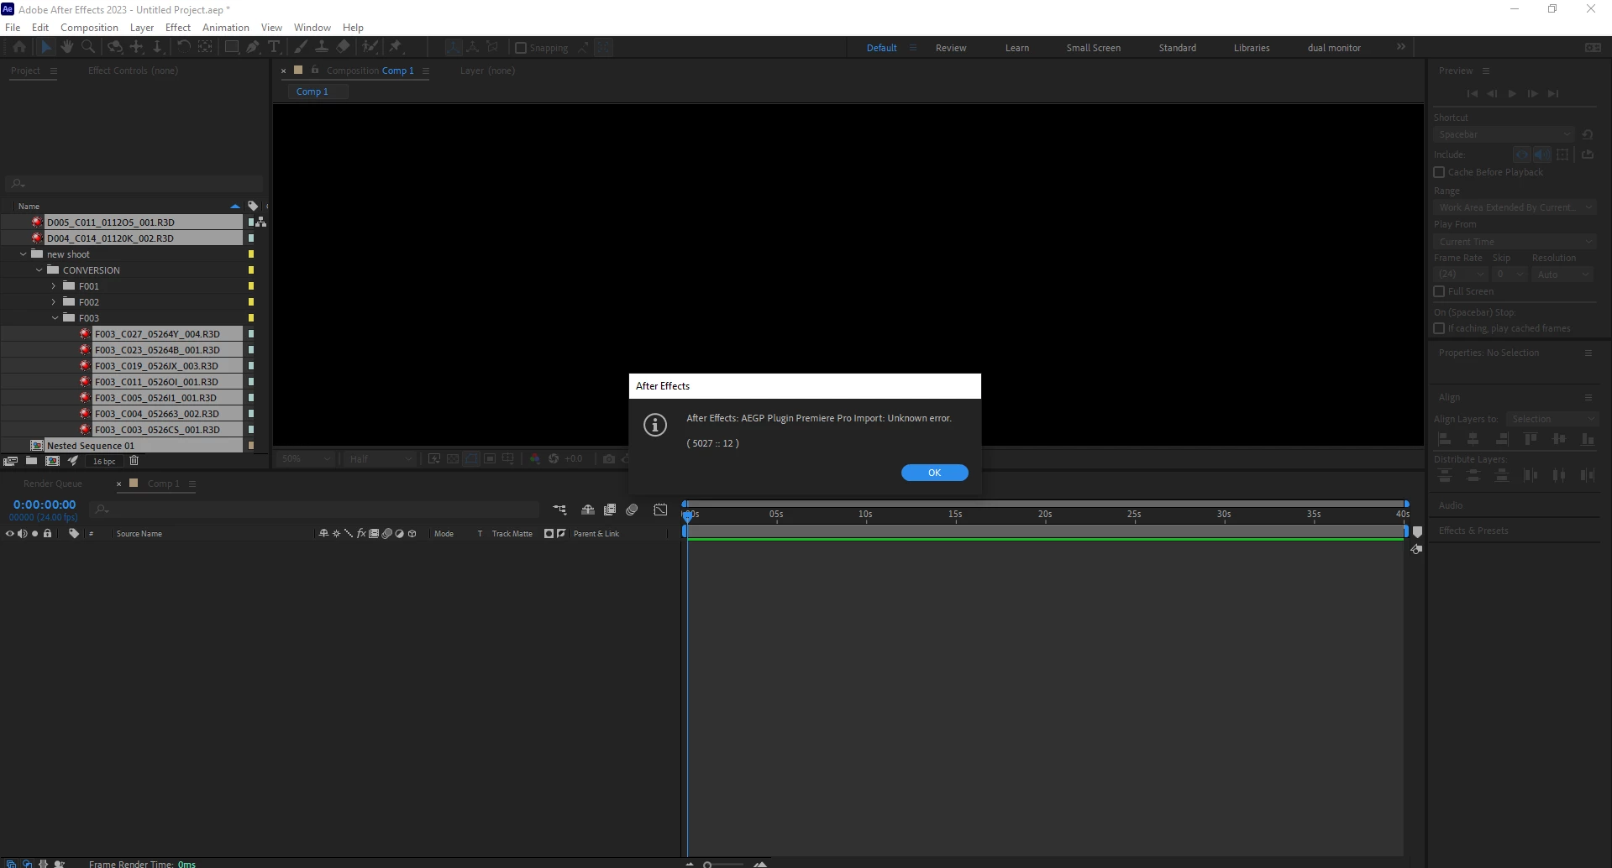1612x868 pixels.
Task: Switch to the Review workspace
Action: [x=951, y=48]
